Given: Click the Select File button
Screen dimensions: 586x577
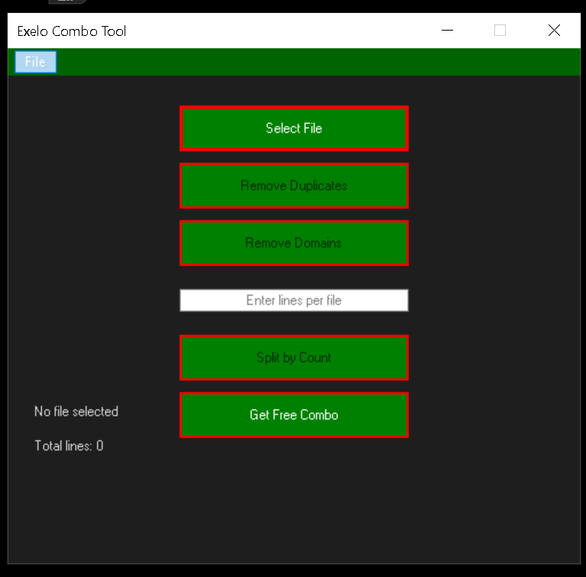Looking at the screenshot, I should [x=293, y=128].
